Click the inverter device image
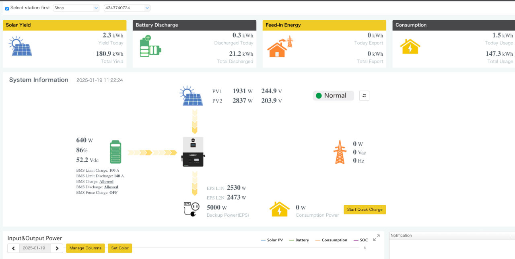Viewport: 515px width, 259px height. click(193, 152)
